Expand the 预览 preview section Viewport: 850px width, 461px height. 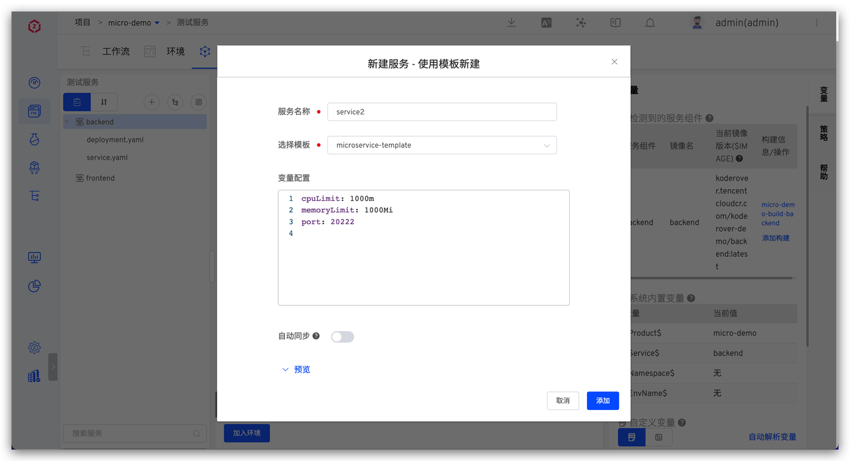(x=296, y=369)
